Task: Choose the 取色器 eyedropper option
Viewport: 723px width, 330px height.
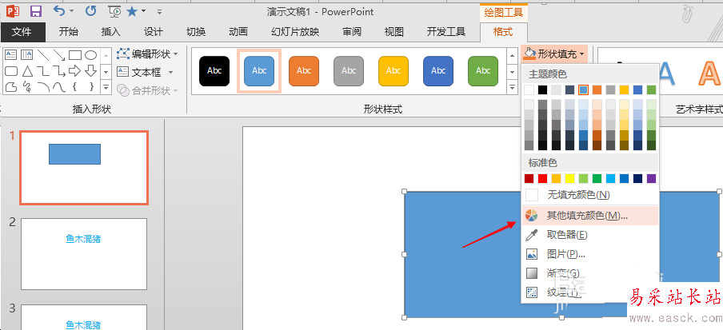Action: point(589,235)
